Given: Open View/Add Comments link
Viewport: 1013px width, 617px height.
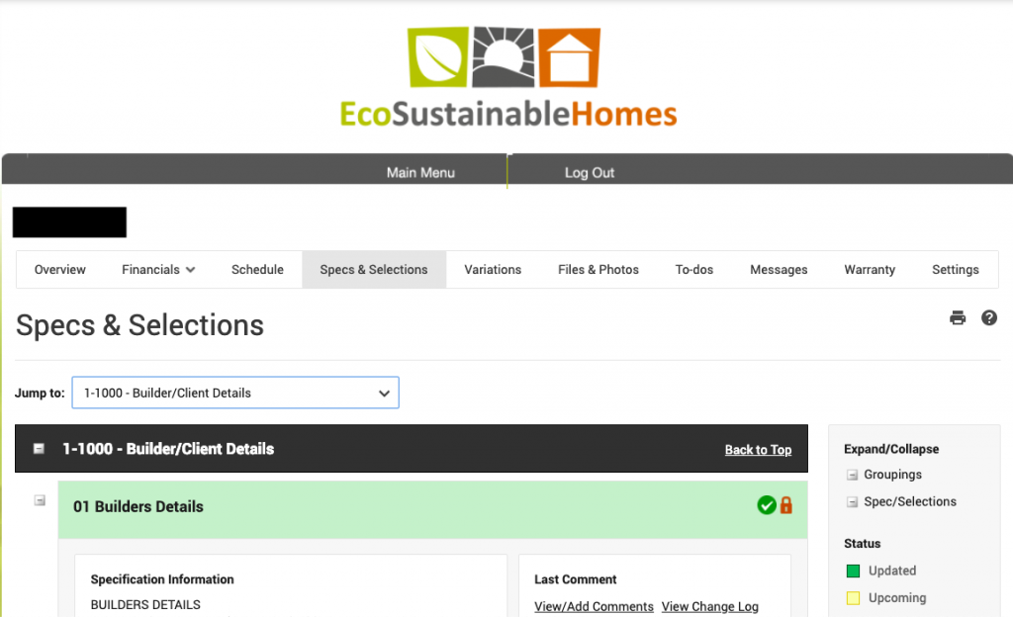Looking at the screenshot, I should [594, 607].
